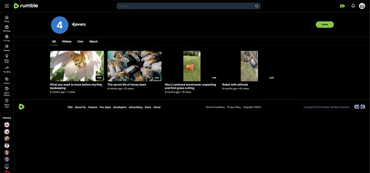The width and height of the screenshot is (370, 173).
Task: Open the Robot with attitude video thumbnail
Action: click(x=249, y=66)
